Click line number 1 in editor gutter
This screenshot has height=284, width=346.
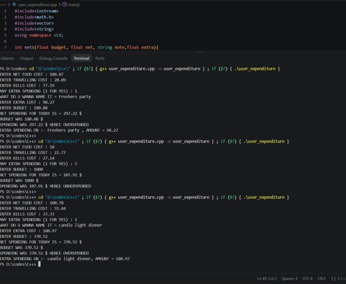pos(5,11)
